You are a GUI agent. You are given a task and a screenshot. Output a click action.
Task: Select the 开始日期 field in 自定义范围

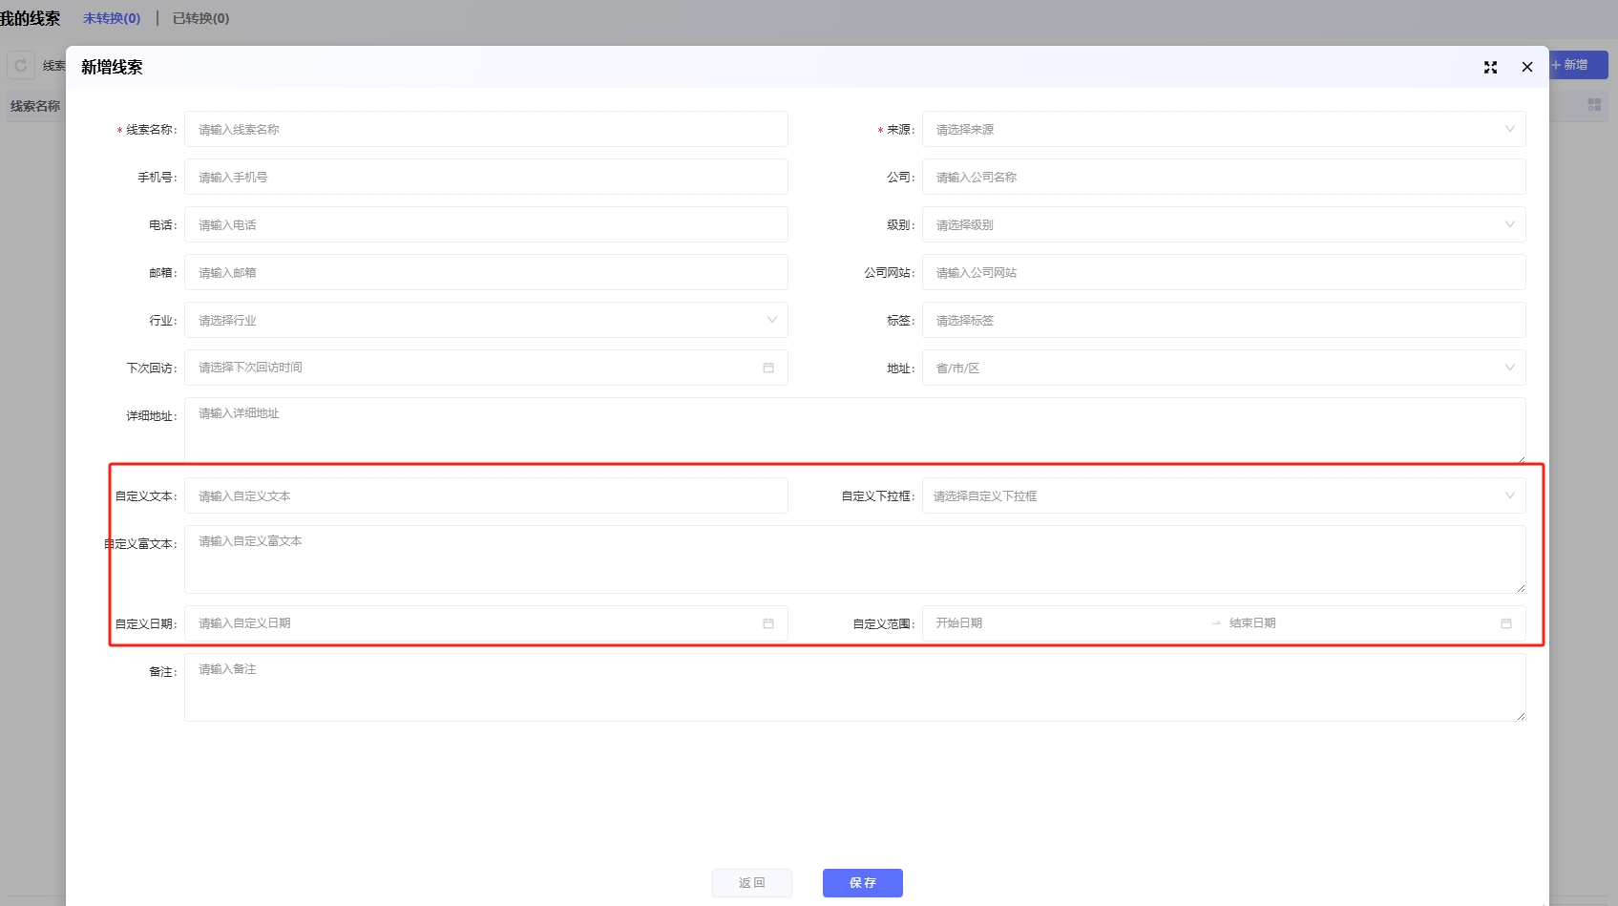click(x=1060, y=623)
